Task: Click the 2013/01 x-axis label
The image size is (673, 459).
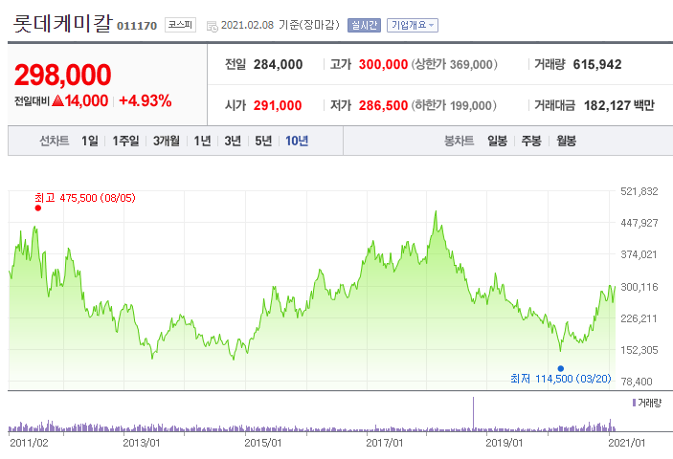Action: click(x=142, y=443)
